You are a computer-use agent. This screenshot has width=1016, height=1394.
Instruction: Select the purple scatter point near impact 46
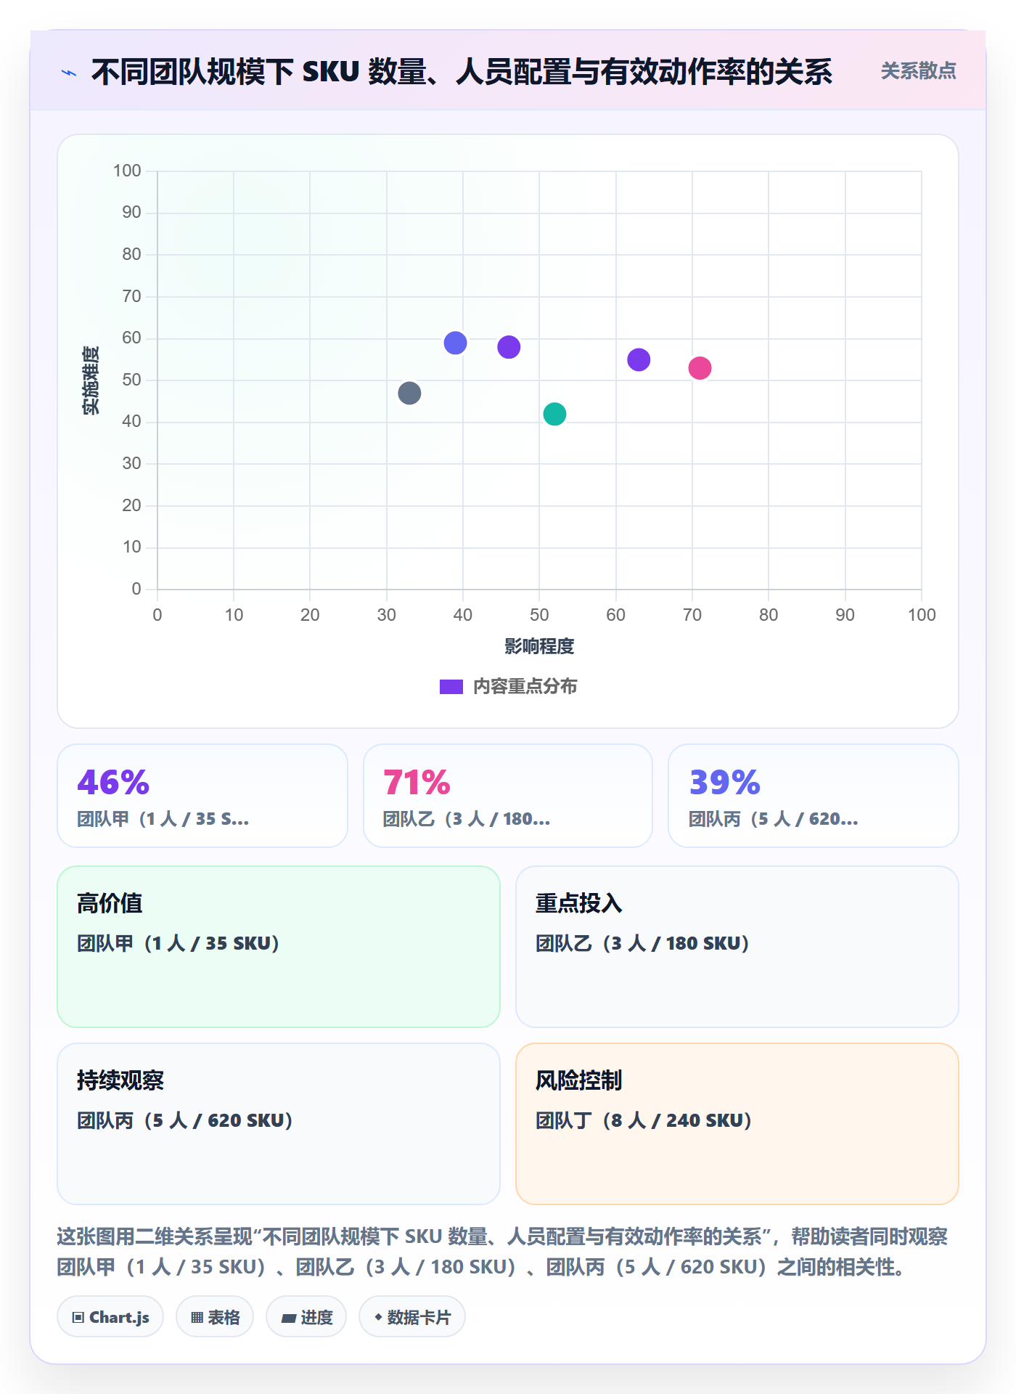pos(509,347)
